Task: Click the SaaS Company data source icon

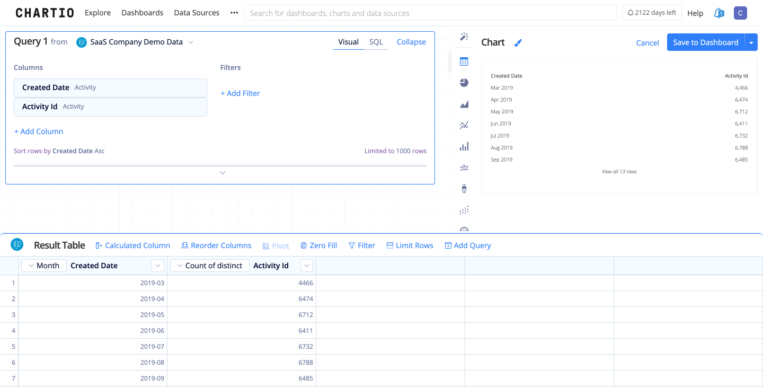Action: (x=82, y=42)
